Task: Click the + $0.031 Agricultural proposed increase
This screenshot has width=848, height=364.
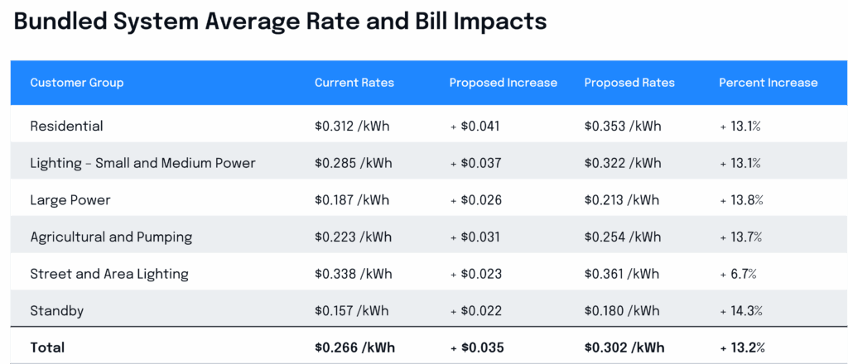Action: point(475,237)
